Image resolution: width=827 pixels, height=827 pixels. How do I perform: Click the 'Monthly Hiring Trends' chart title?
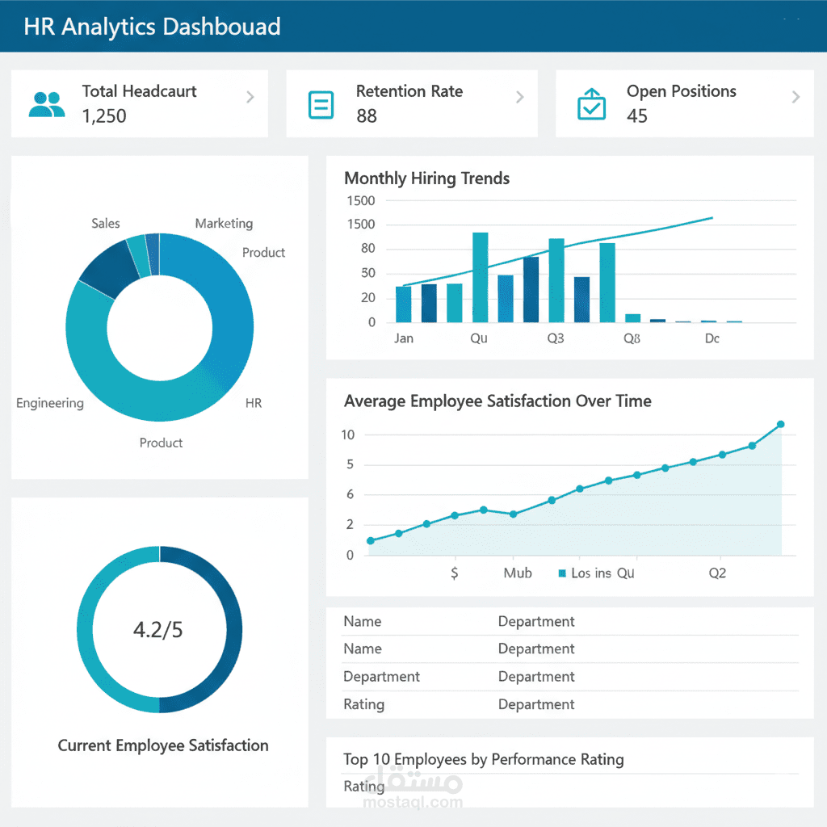tap(426, 178)
